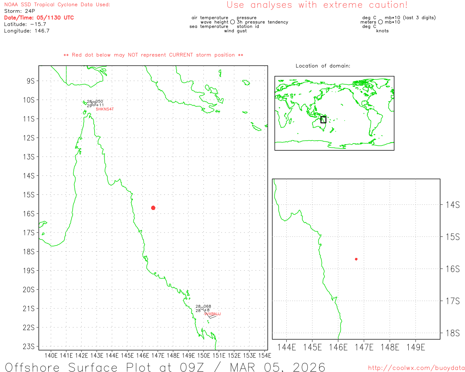Click the wind barb at station WXBNJJ

(210, 315)
